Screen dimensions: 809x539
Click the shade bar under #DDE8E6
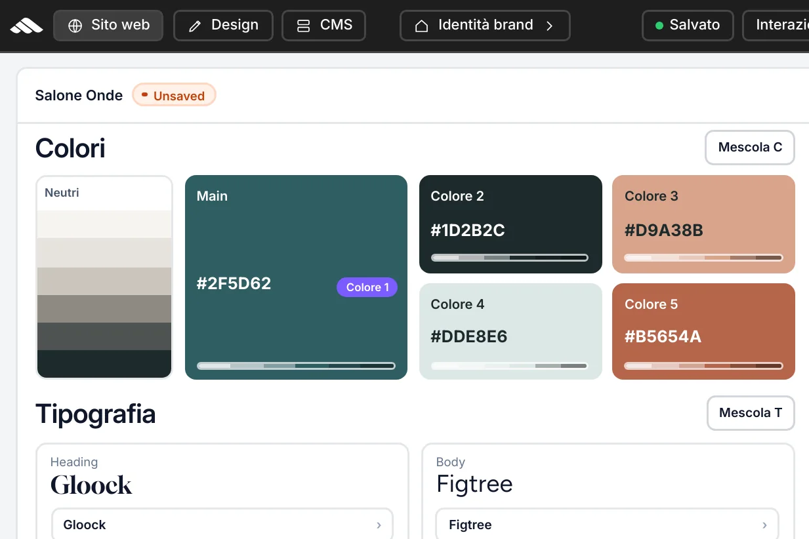click(x=510, y=366)
